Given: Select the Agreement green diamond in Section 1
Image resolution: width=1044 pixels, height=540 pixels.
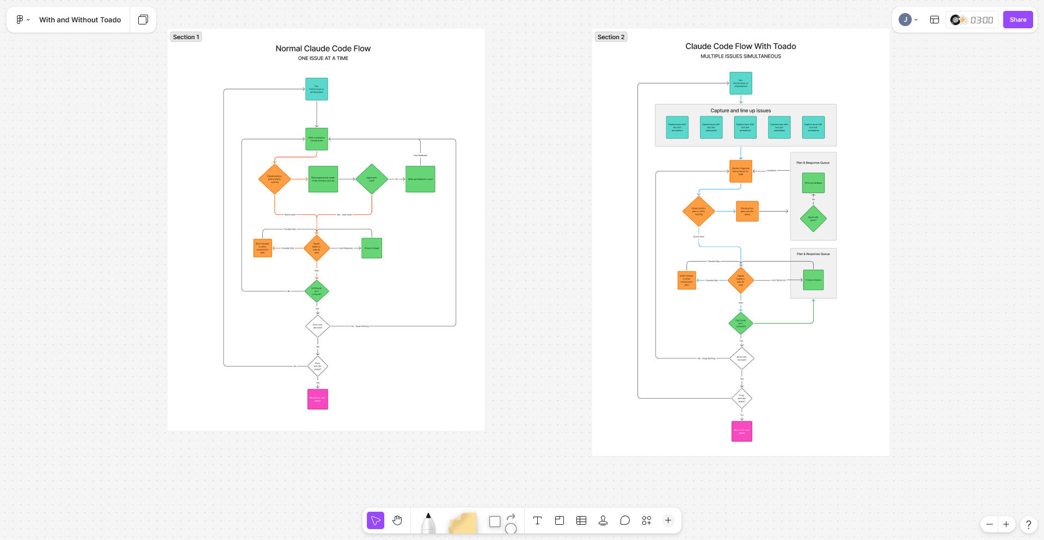Looking at the screenshot, I should coord(371,179).
